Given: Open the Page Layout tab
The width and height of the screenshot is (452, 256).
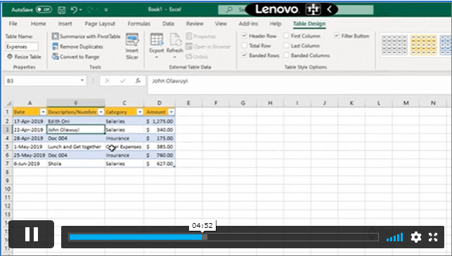Looking at the screenshot, I should click(x=100, y=24).
